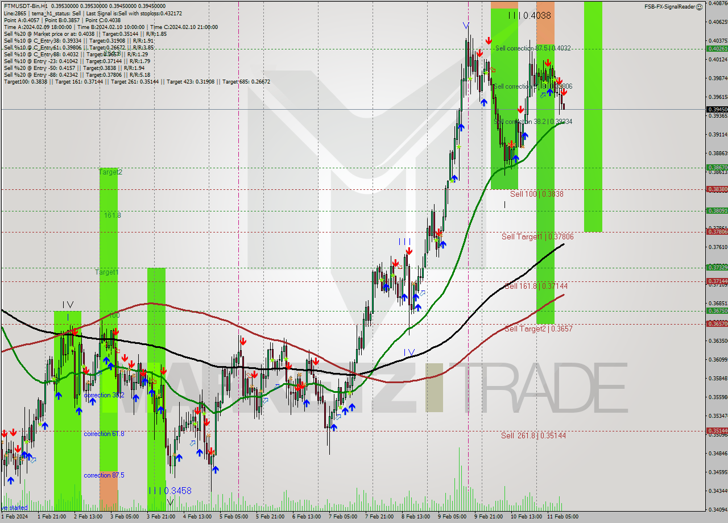Click the '7 Feb 21:00' time axis label

379,517
